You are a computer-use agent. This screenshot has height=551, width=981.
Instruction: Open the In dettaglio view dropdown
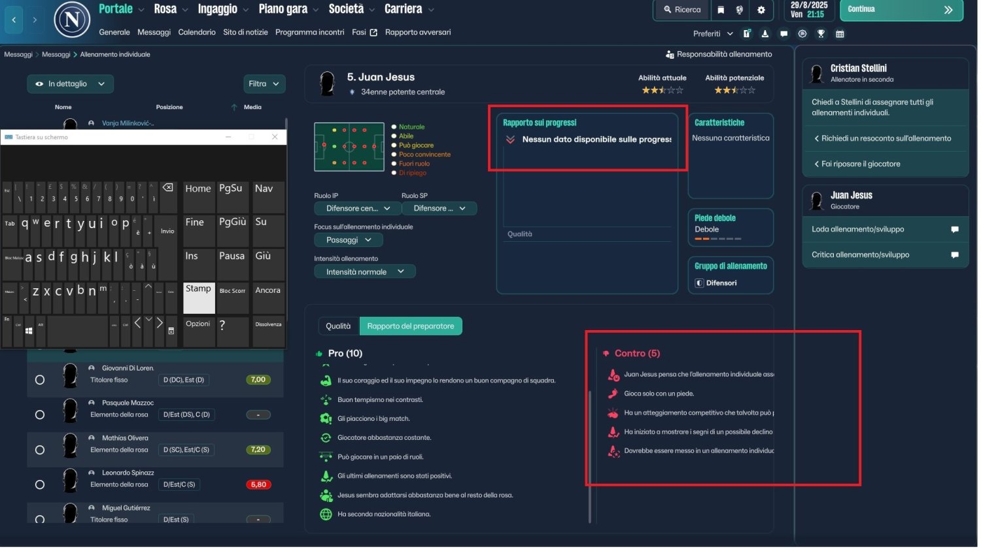pos(70,84)
